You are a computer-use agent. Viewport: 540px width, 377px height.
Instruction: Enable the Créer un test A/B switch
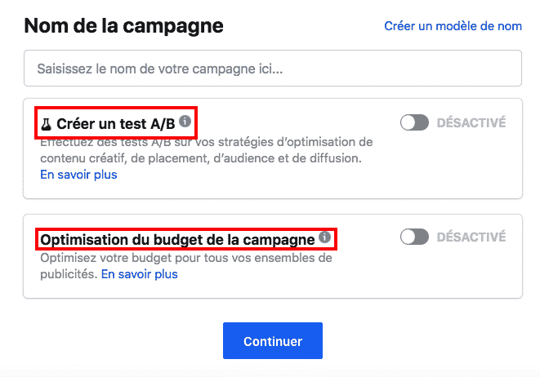tap(414, 122)
